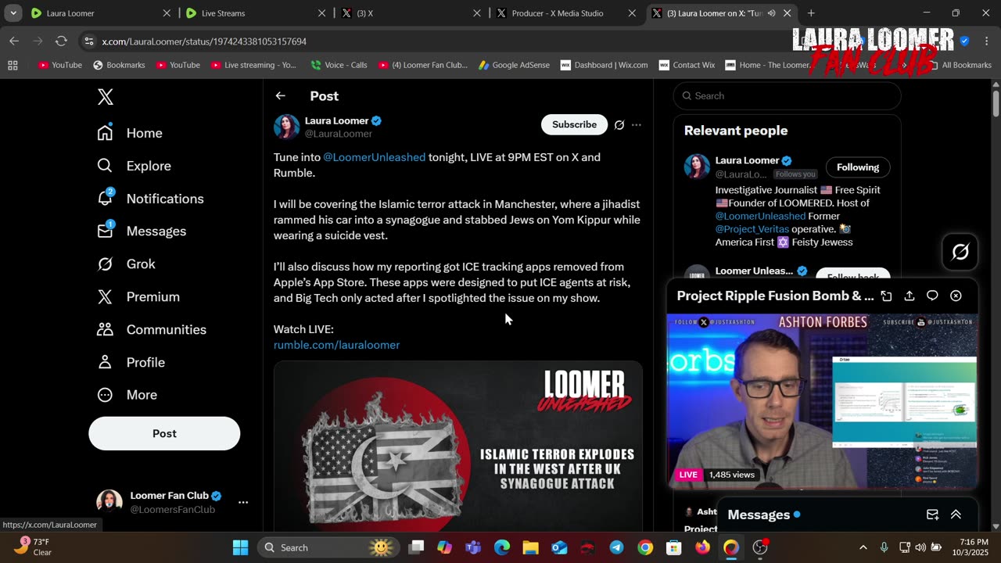Image resolution: width=1001 pixels, height=563 pixels.
Task: Go back with the browser back arrow
Action: pos(14,41)
